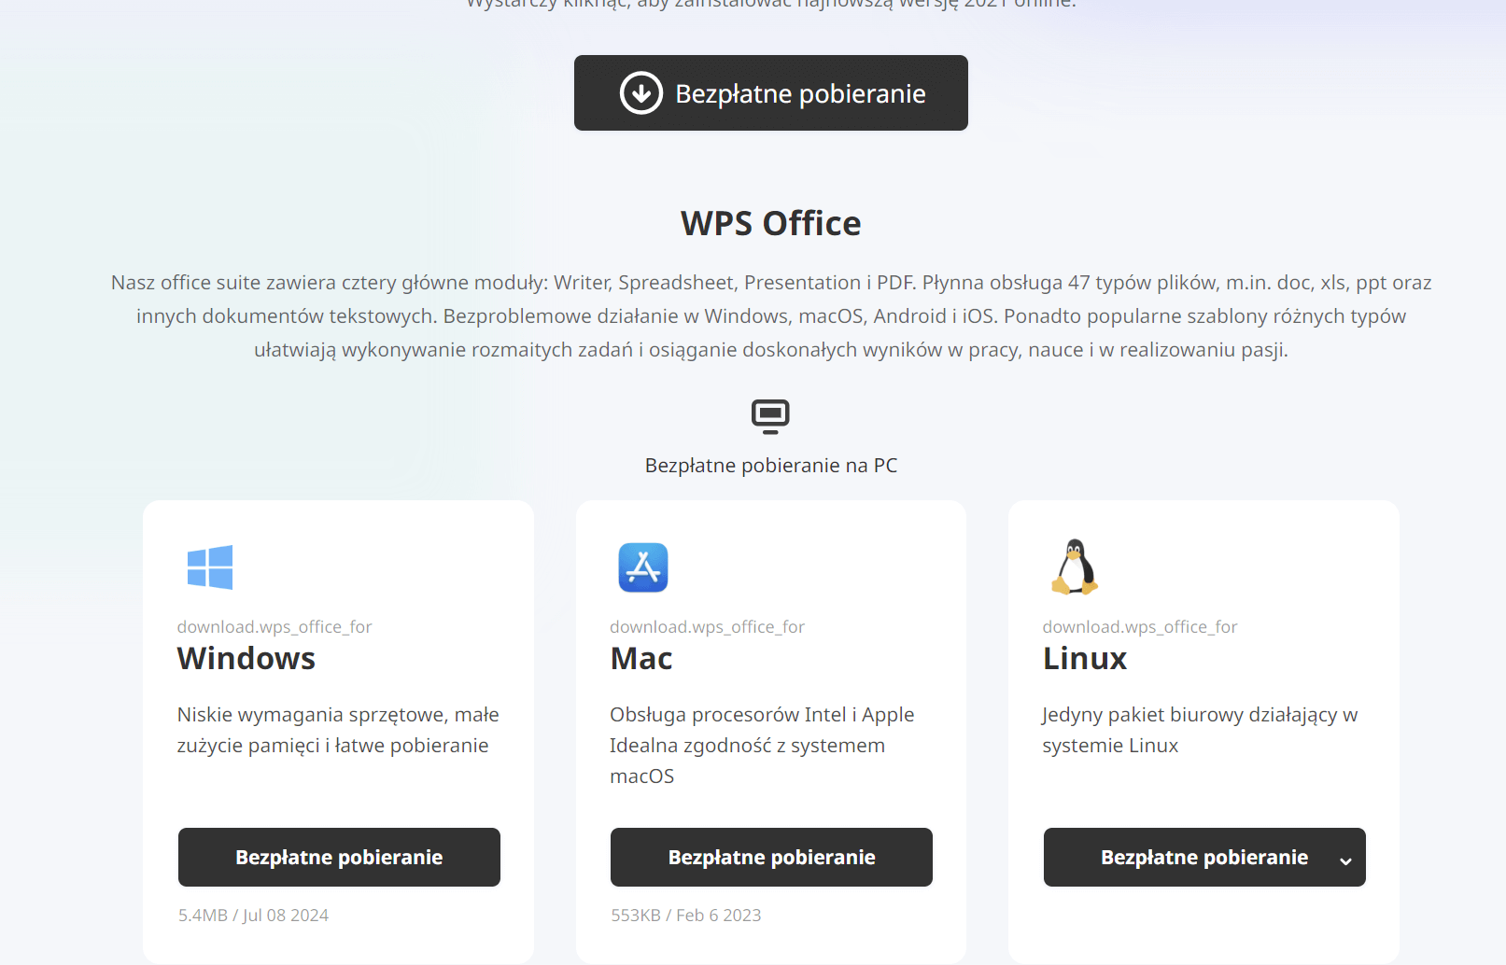
Task: Click the Bezpłatne pobieranie na PC label
Action: tap(771, 466)
